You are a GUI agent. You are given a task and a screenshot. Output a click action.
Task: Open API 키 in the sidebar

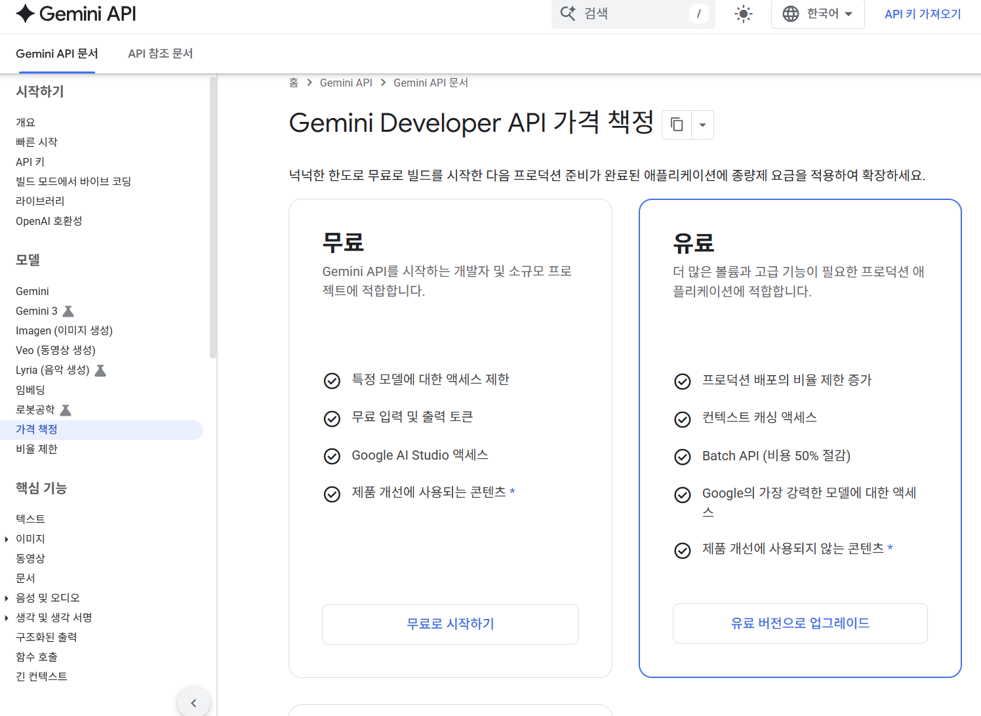(30, 162)
